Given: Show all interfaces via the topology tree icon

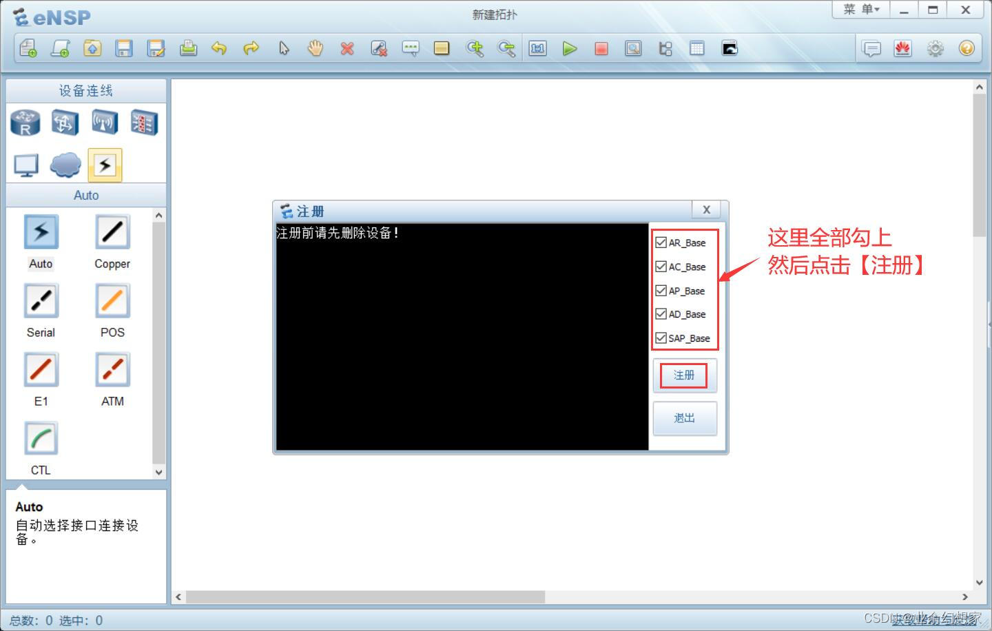Looking at the screenshot, I should coord(665,48).
